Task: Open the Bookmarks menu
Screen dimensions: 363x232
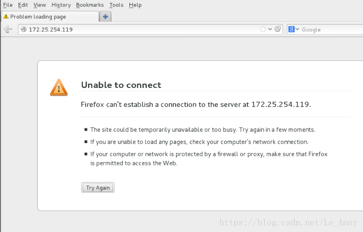Action: pos(89,5)
